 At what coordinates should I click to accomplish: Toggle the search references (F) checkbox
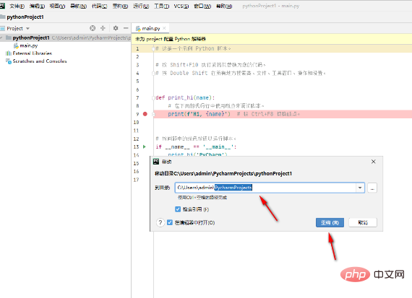pyautogui.click(x=178, y=209)
